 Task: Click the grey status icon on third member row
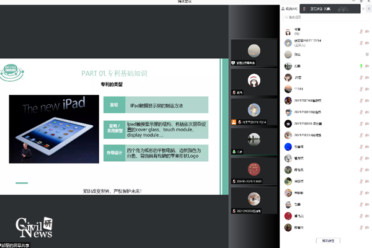pos(361,54)
